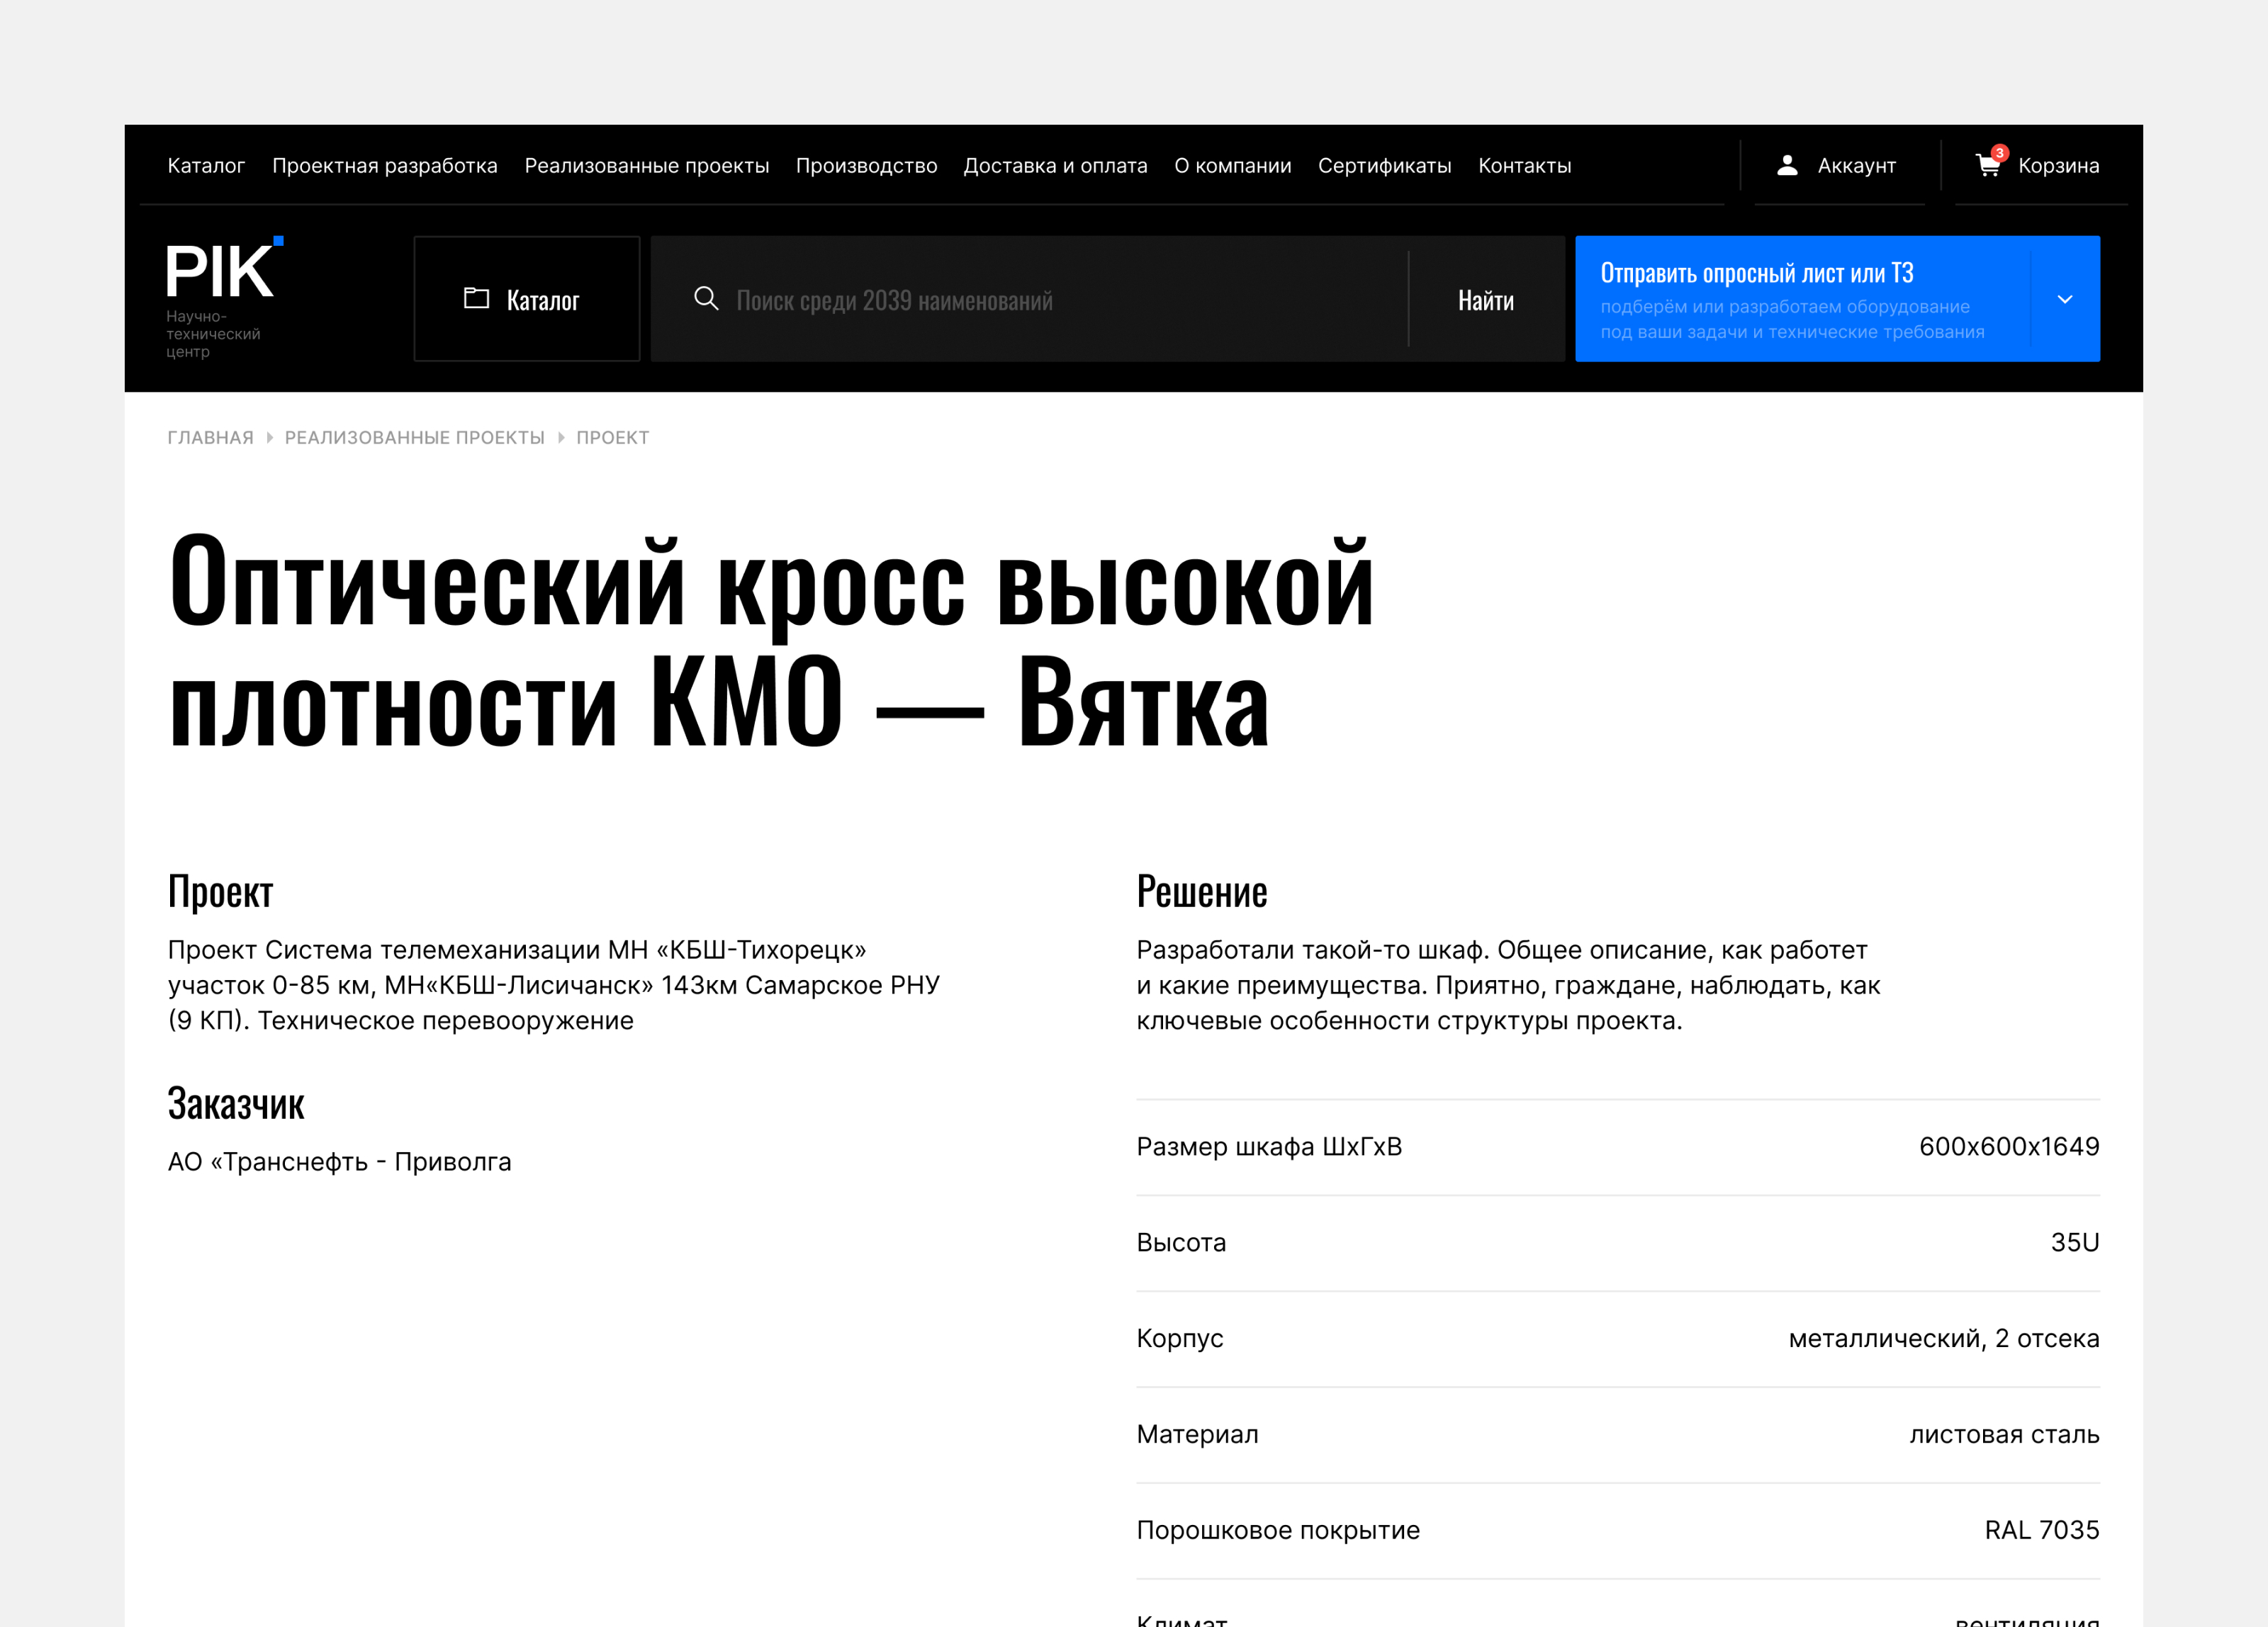Open Каталог in top menu

(x=206, y=166)
